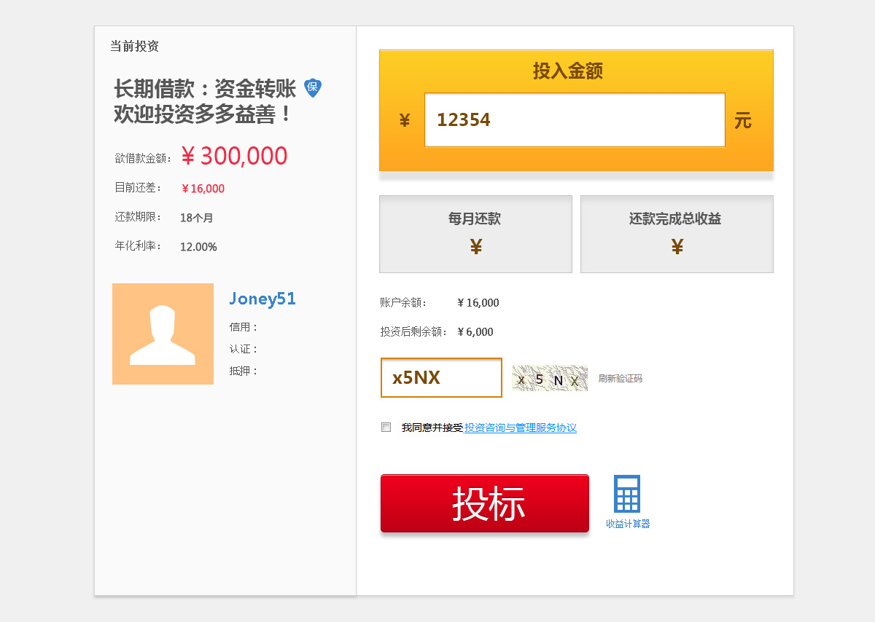The width and height of the screenshot is (875, 622).
Task: Click the 欲借款金额 label
Action: [143, 159]
